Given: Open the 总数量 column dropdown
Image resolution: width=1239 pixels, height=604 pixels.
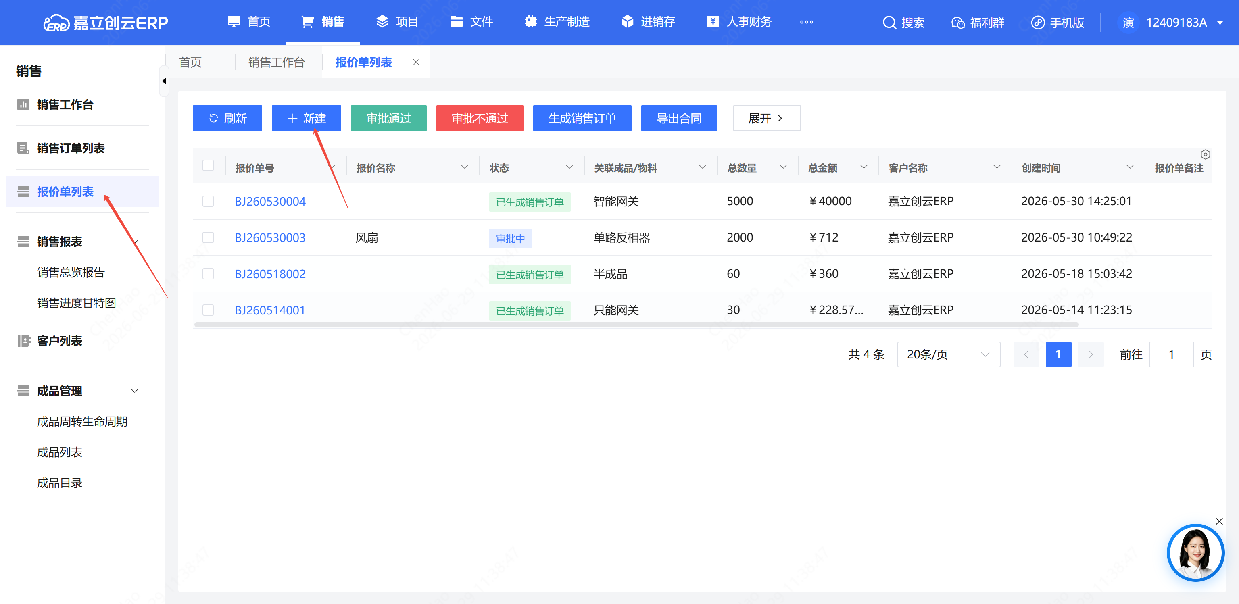Looking at the screenshot, I should pos(783,167).
